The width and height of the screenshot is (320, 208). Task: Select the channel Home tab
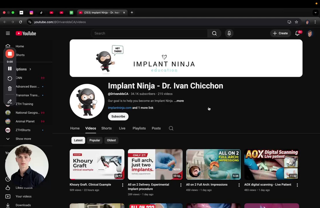(75, 128)
